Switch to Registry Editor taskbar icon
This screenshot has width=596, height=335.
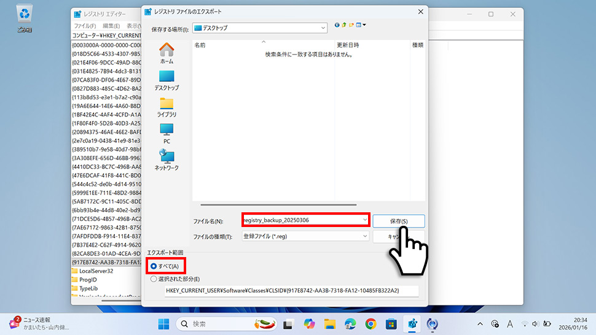click(x=412, y=324)
